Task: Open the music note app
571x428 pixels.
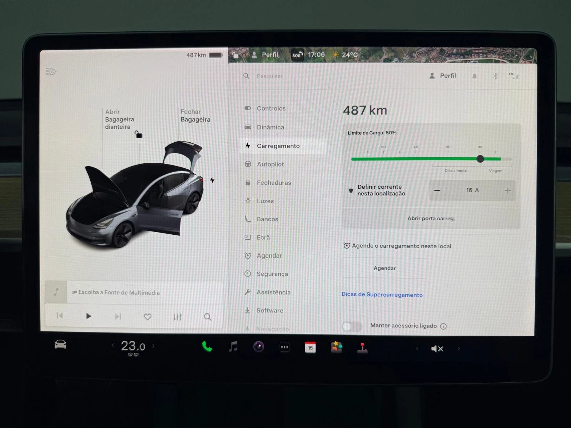Action: pos(233,346)
